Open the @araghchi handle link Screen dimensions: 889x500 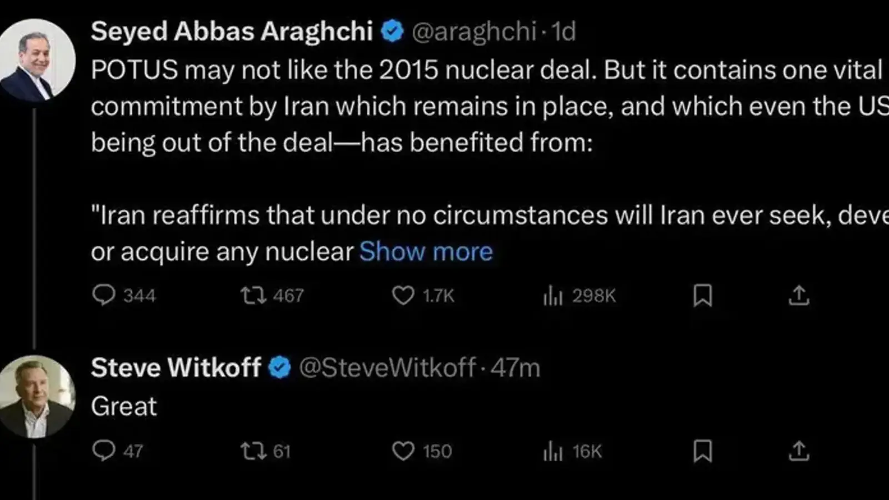474,32
